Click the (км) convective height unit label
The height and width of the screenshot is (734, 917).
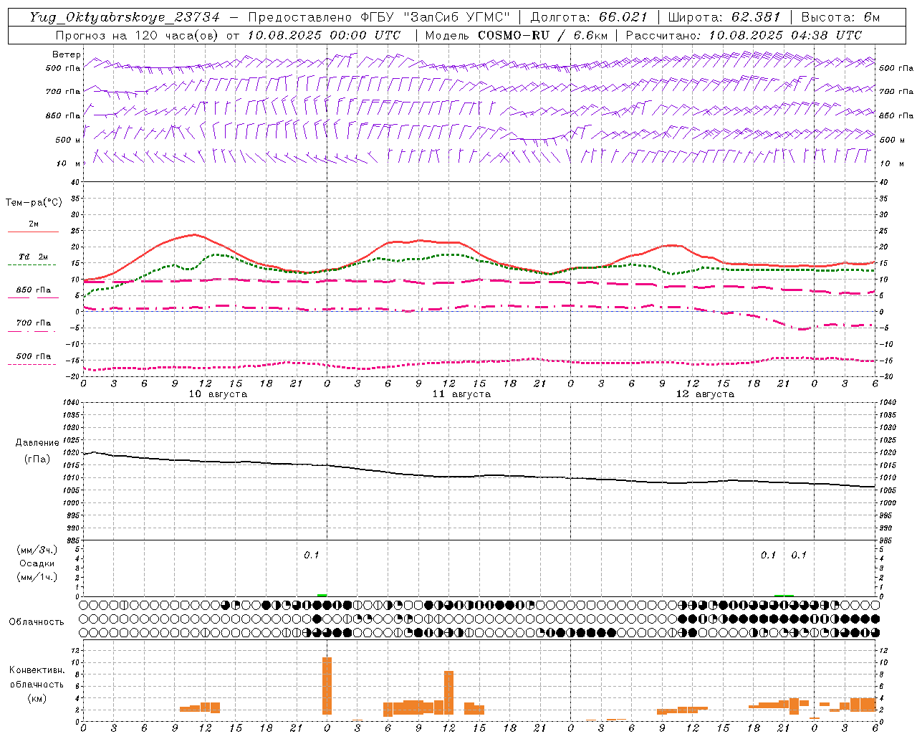pos(37,697)
